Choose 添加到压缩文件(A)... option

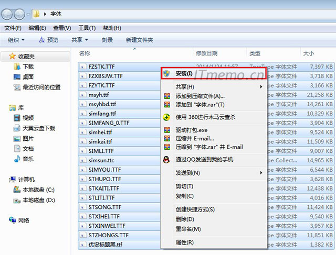tap(214, 96)
